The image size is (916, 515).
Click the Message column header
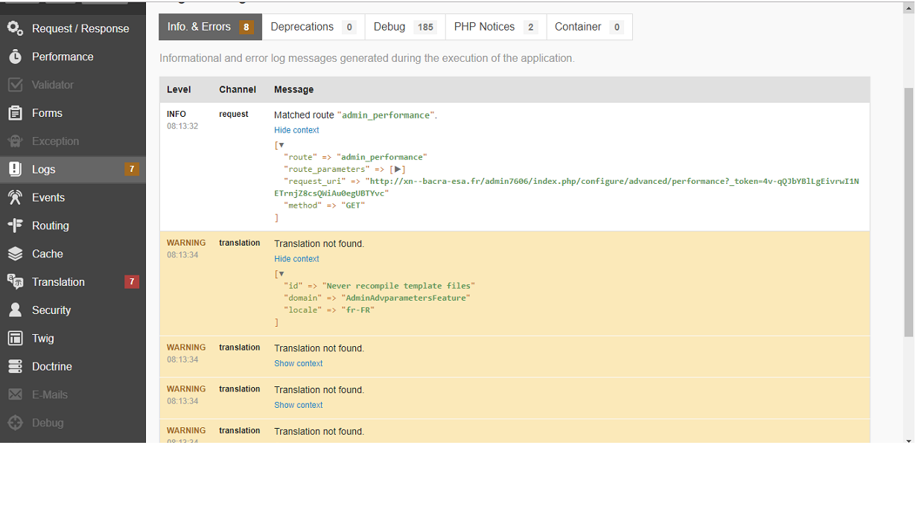point(293,89)
